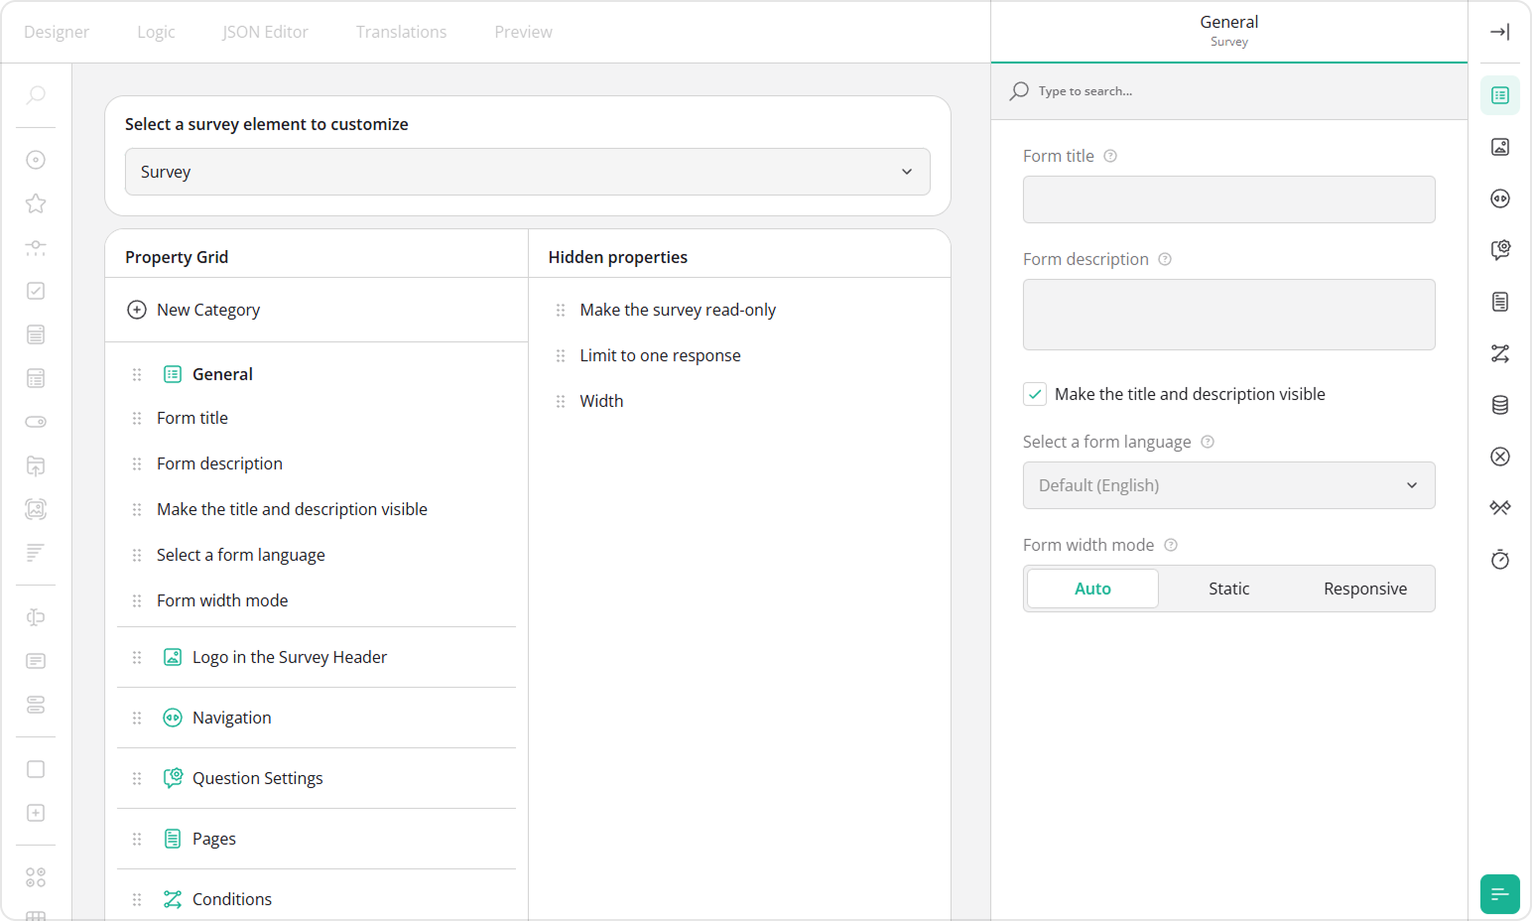The image size is (1532, 921).
Task: Click the Data database icon
Action: 1500,405
